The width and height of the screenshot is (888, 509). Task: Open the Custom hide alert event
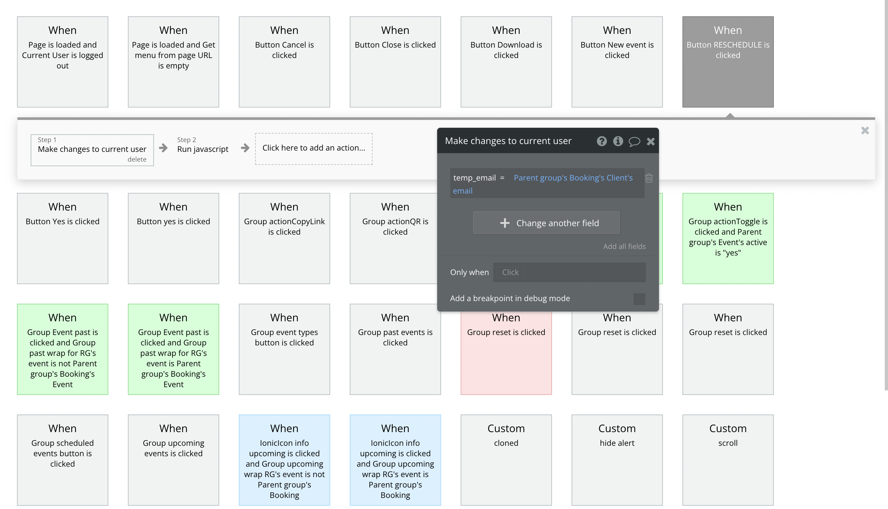tap(617, 460)
